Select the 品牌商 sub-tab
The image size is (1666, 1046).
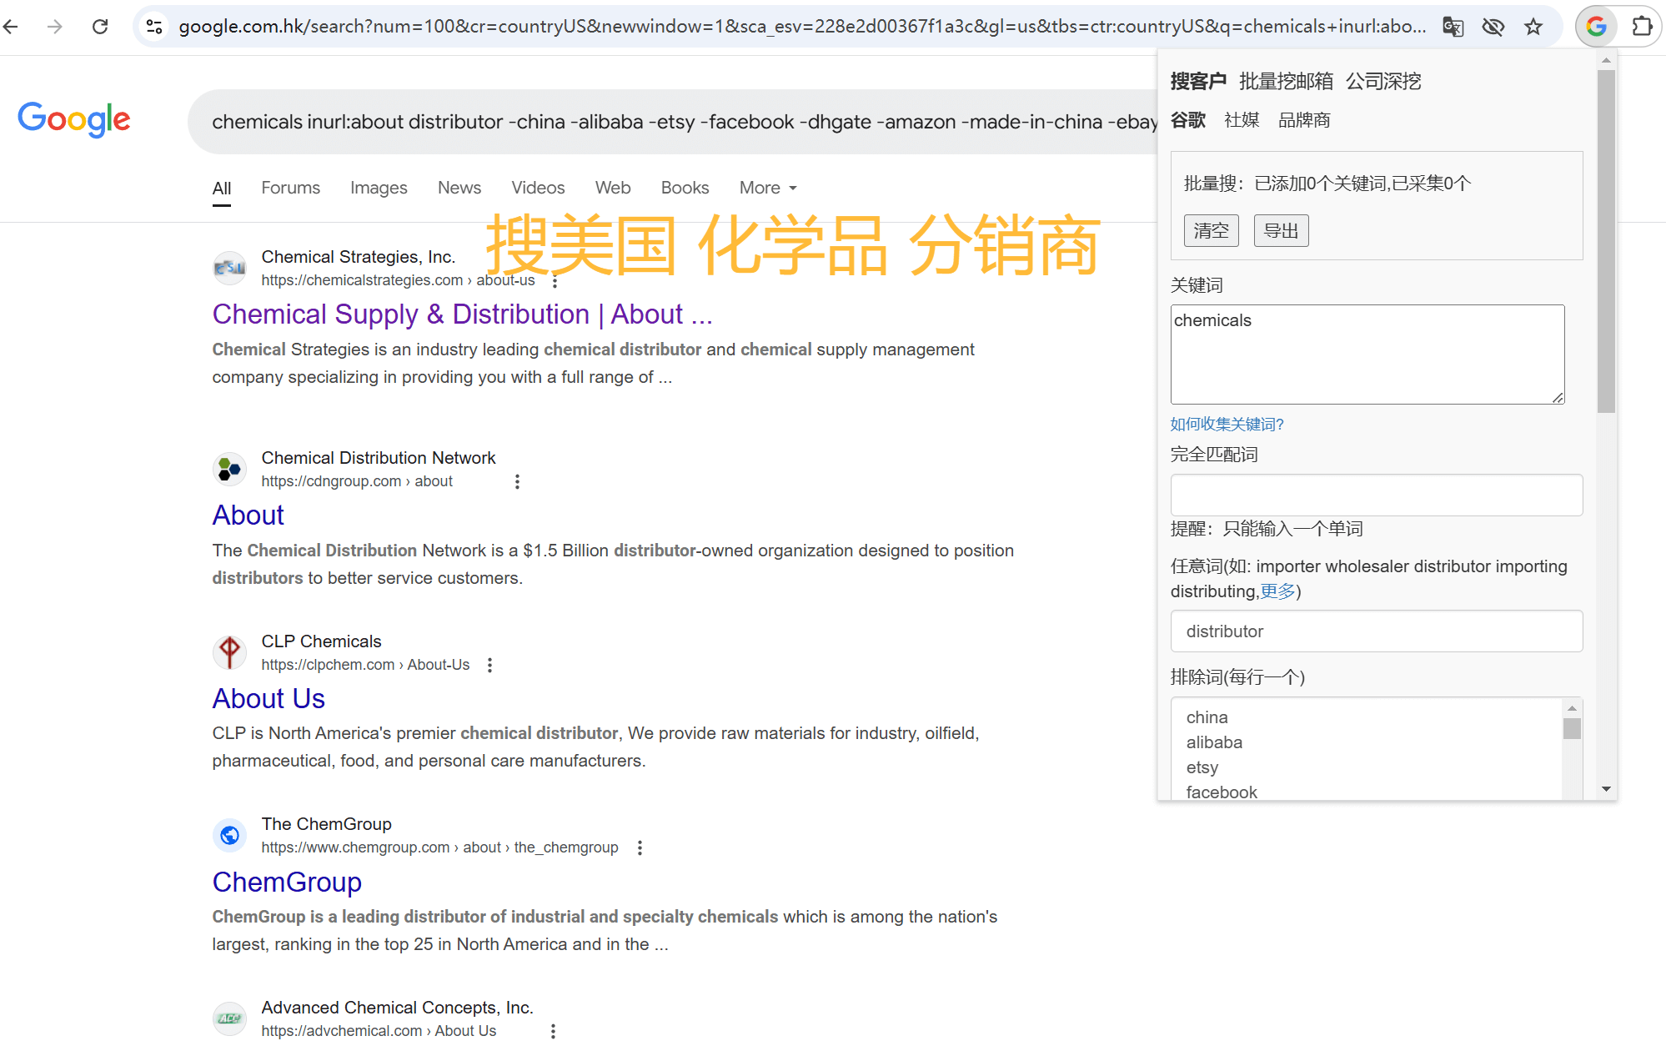(1304, 120)
